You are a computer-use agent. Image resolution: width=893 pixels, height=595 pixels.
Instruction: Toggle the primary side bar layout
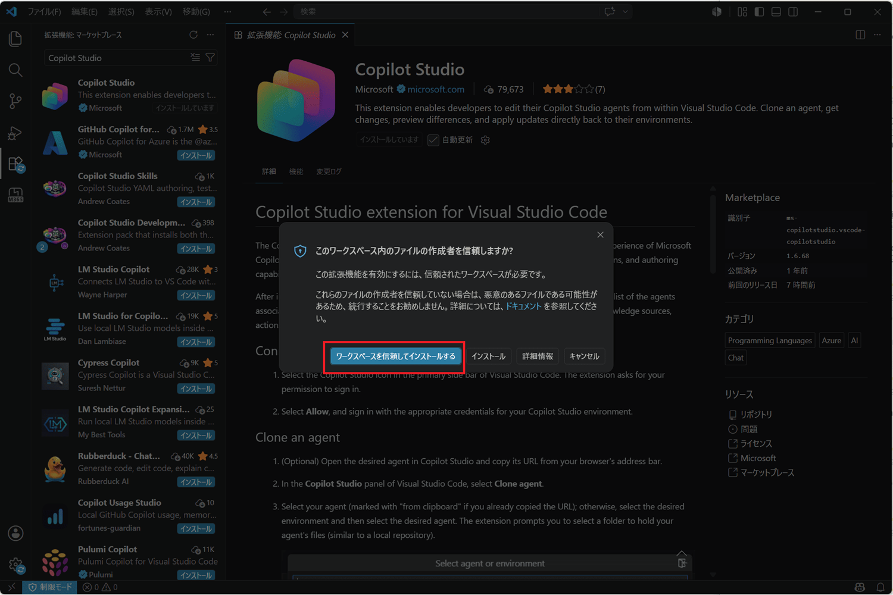coord(759,12)
